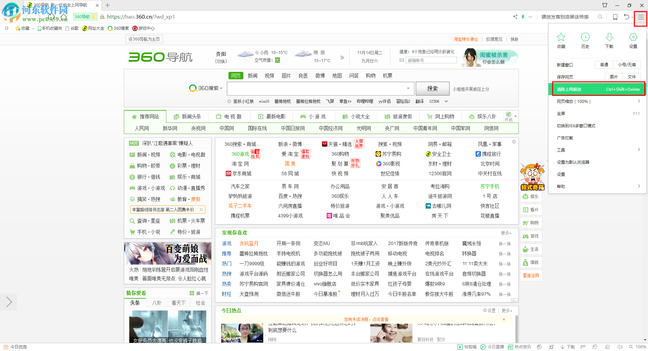The width and height of the screenshot is (648, 351).
Task: Click the green lightning speed-mode icon
Action: [523, 17]
